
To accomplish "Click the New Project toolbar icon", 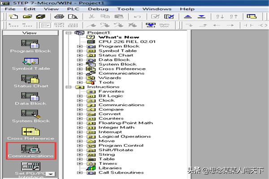I will 13,17.
